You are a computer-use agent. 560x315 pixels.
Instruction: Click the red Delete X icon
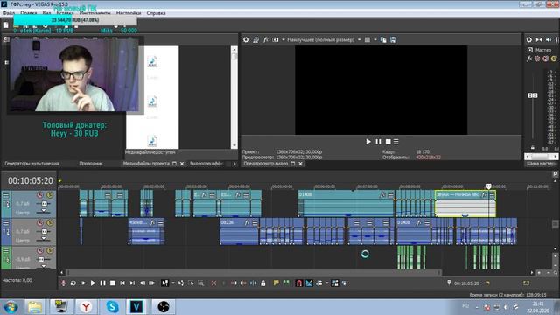coord(213,283)
